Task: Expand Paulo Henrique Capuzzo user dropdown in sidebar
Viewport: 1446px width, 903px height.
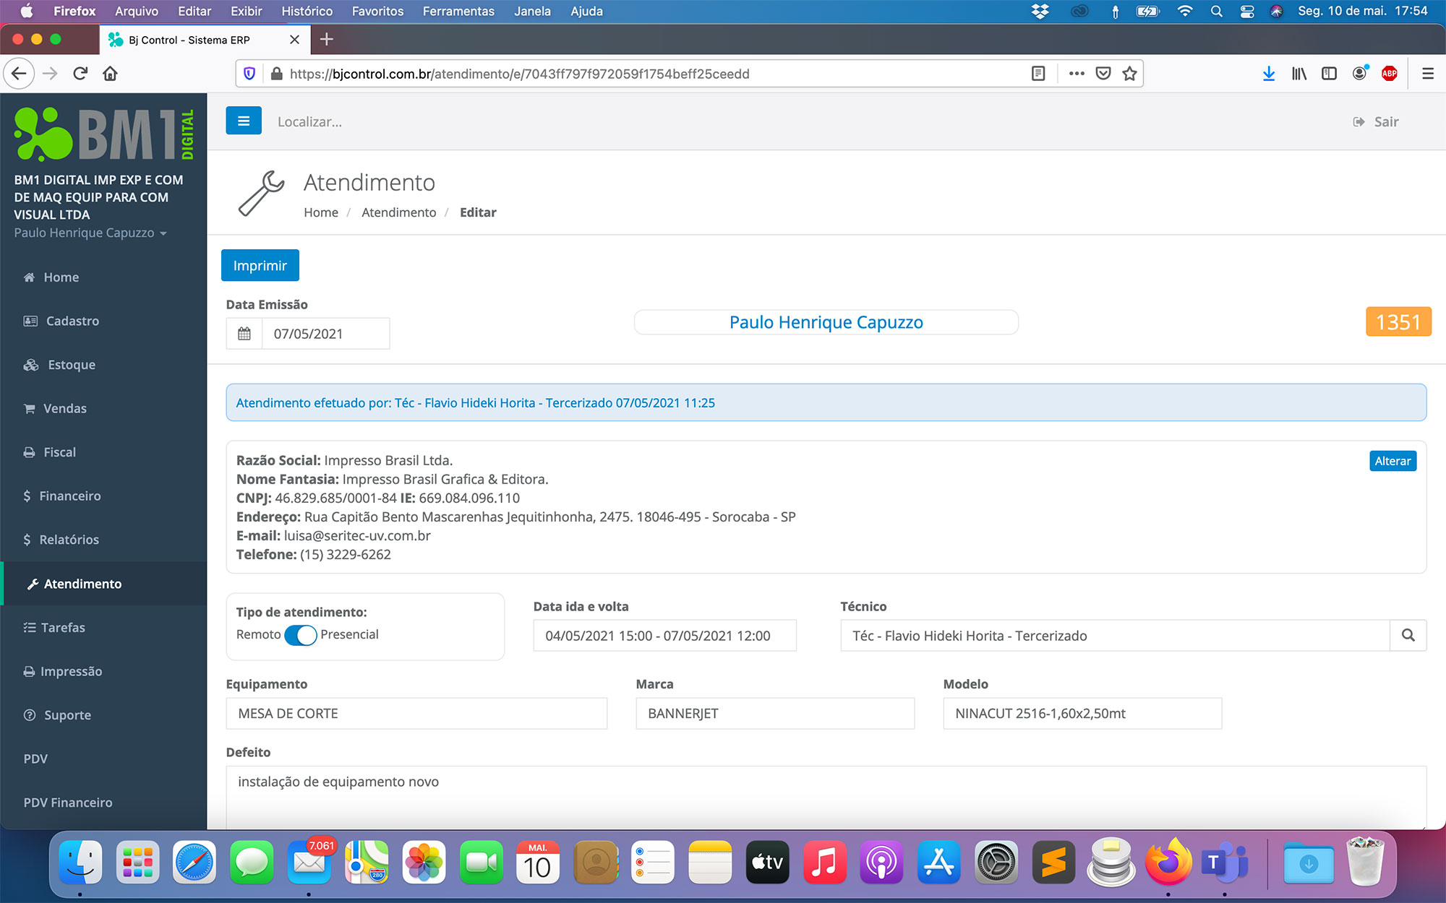Action: (90, 233)
